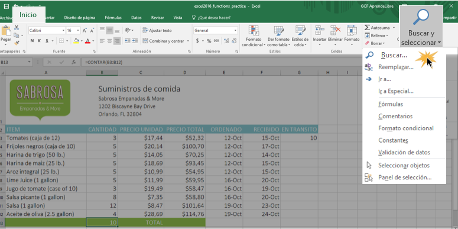Switch to the Fórmulas ribbon tab
The image size is (458, 229).
click(113, 18)
